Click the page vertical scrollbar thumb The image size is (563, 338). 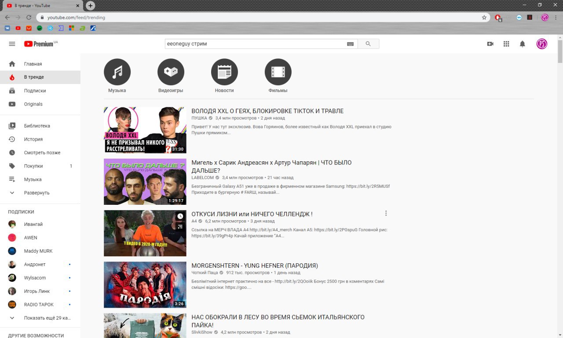(x=560, y=51)
